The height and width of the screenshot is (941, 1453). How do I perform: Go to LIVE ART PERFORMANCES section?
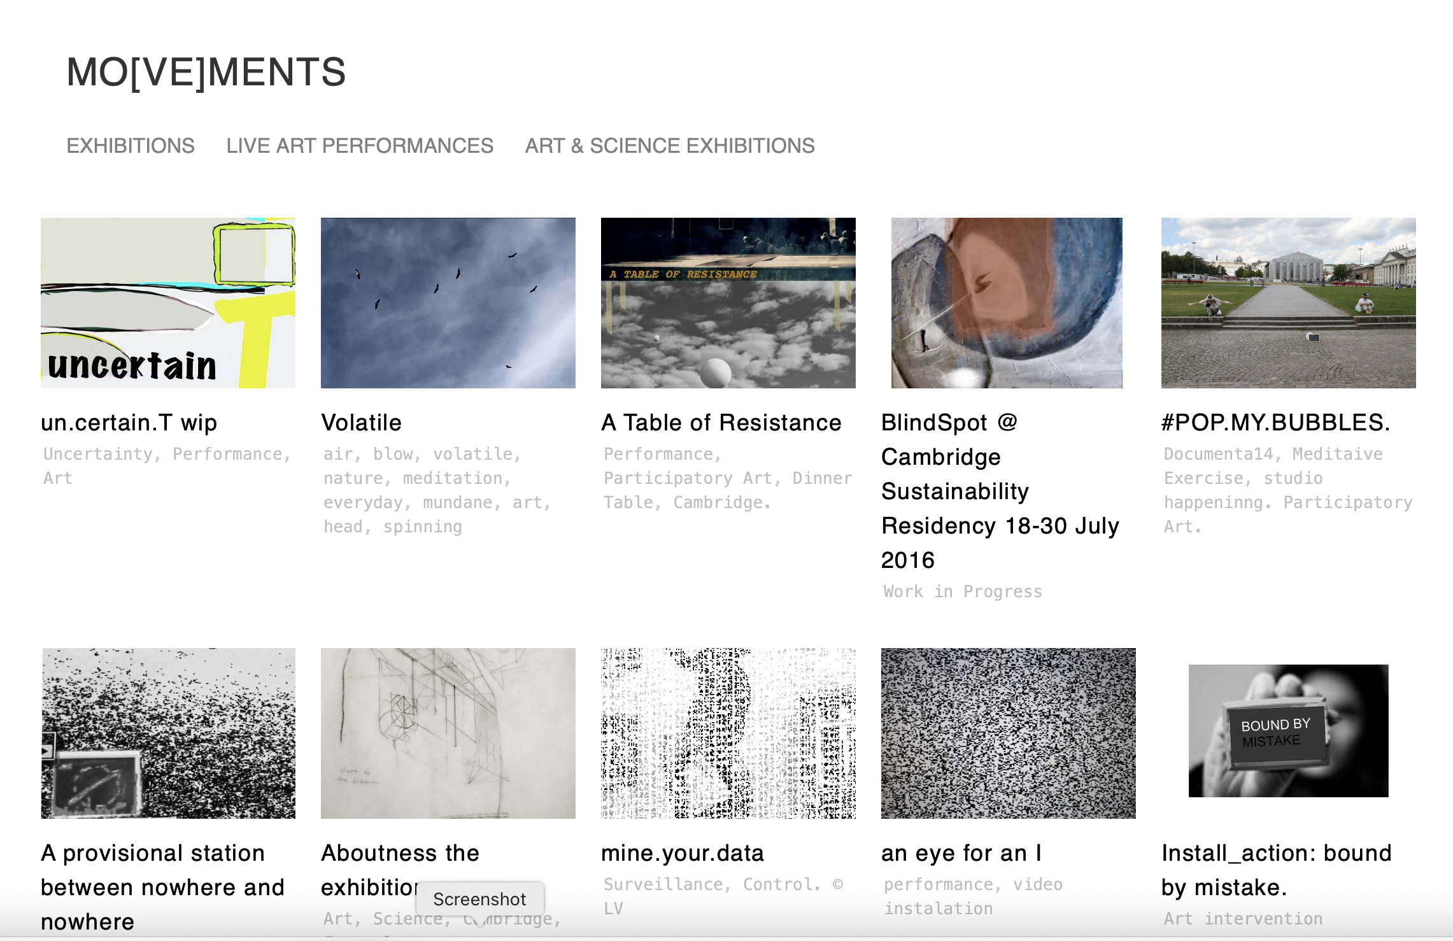pyautogui.click(x=360, y=146)
